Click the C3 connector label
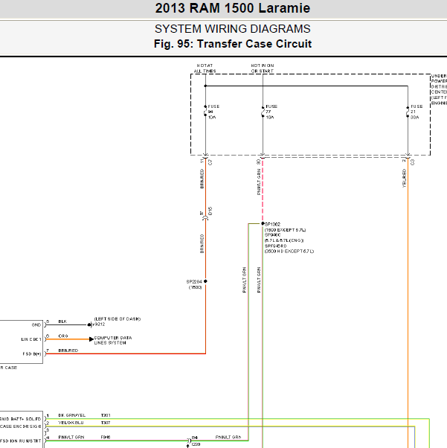Viewport: 447px width, 448px height. tap(413, 162)
